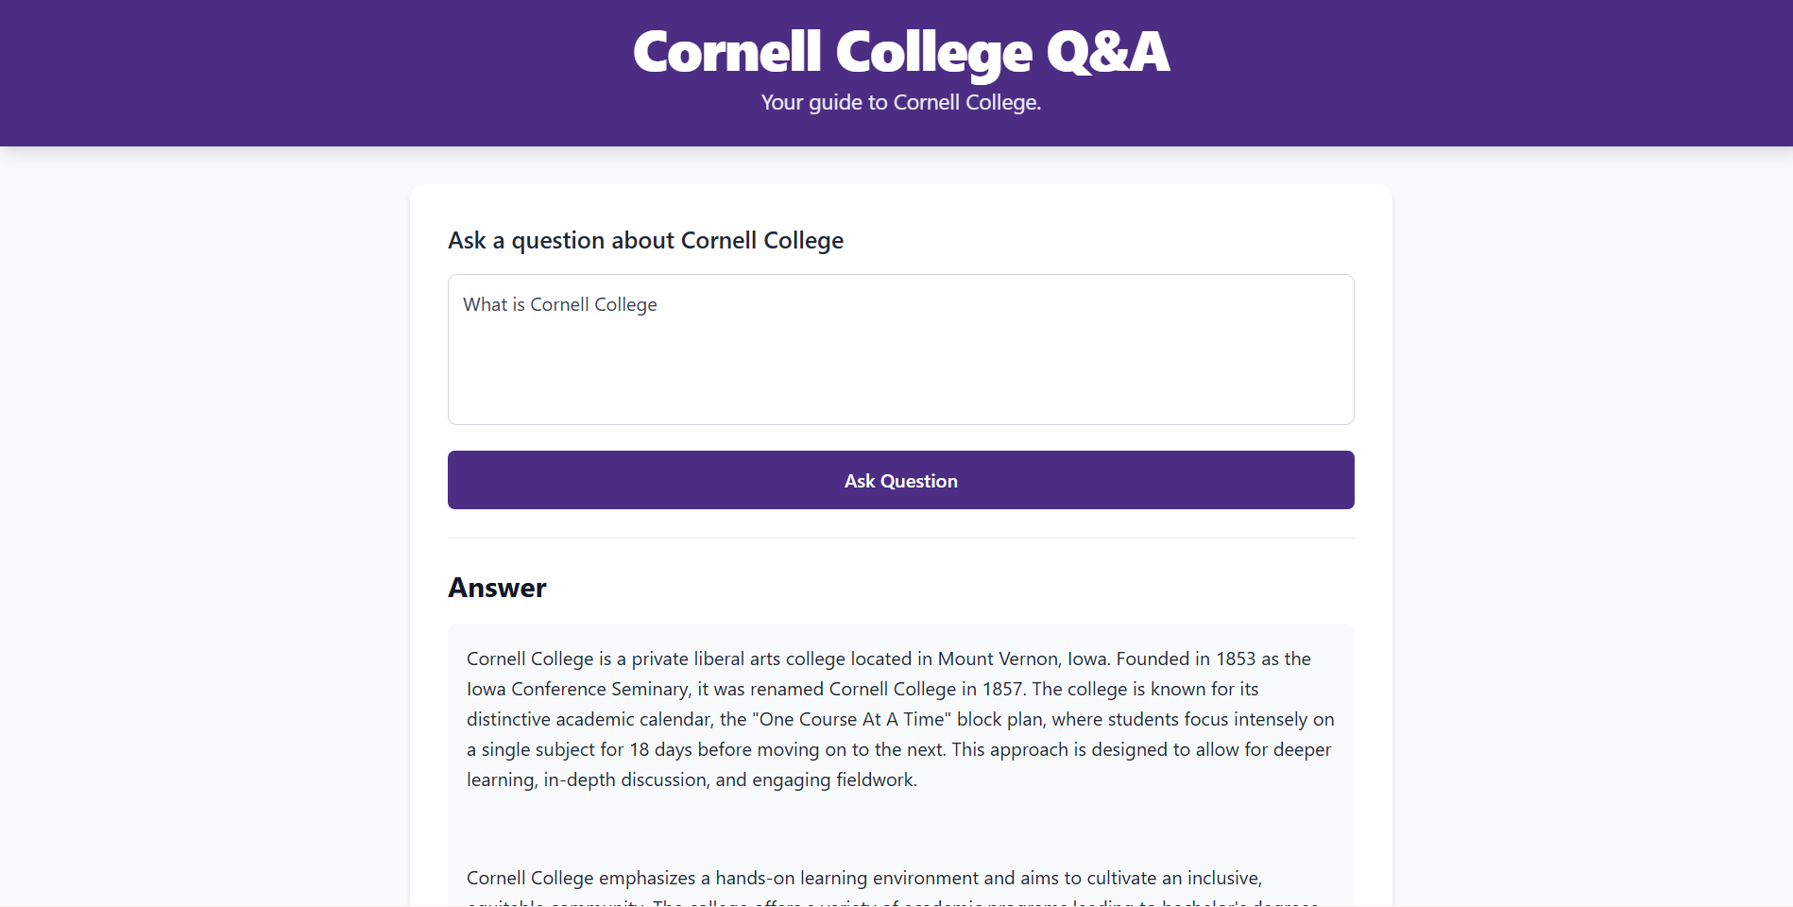This screenshot has height=907, width=1793.
Task: Click 'in-depth discussion' in the answer
Action: 625,779
